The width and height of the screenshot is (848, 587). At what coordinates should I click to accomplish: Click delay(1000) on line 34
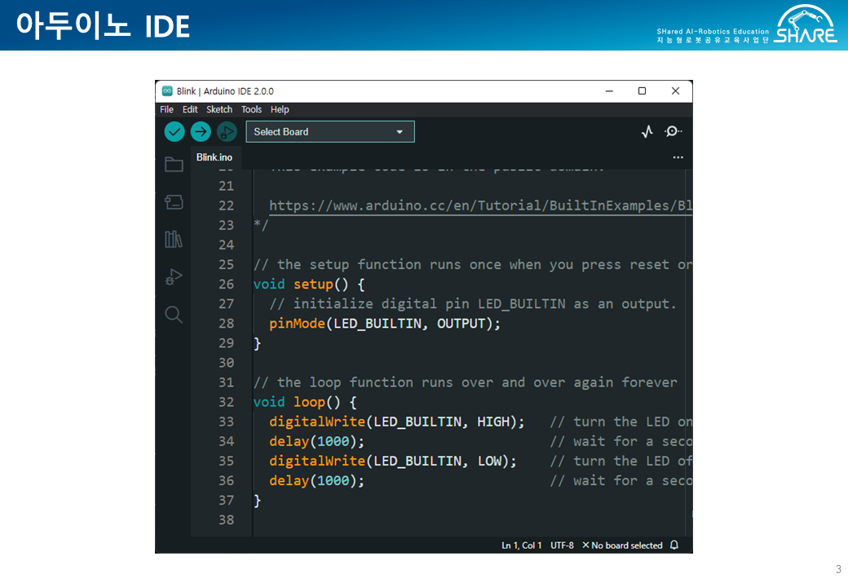317,442
